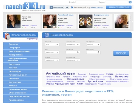Select История in the catalog menu

[21, 68]
